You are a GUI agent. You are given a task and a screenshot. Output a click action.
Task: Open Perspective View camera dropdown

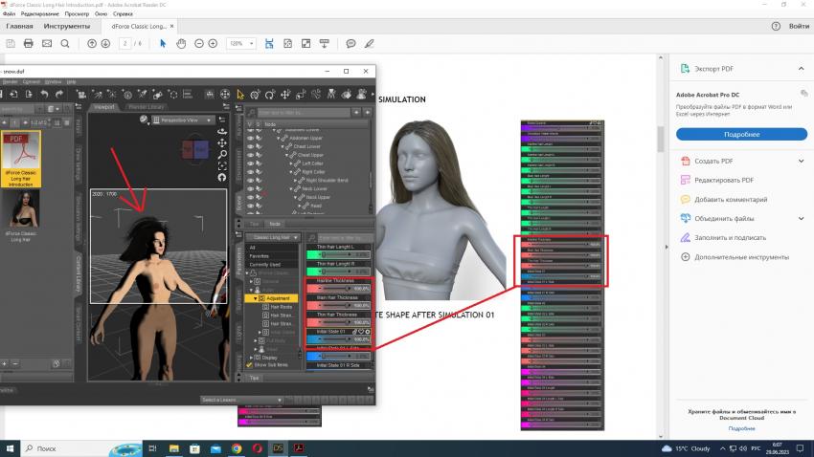(183, 120)
